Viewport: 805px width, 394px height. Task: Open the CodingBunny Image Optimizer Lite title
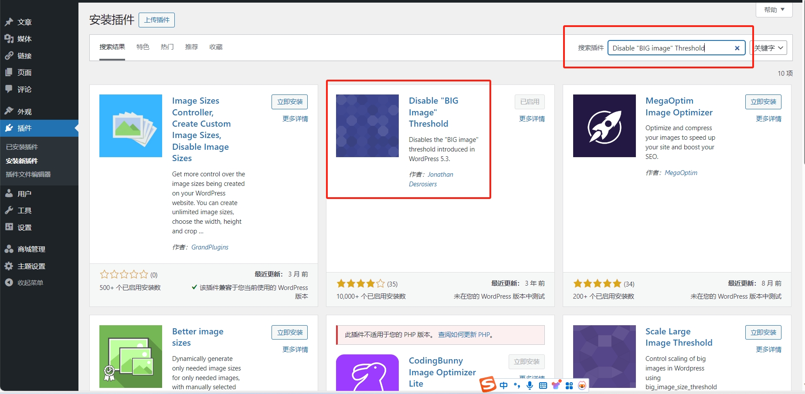tap(442, 372)
